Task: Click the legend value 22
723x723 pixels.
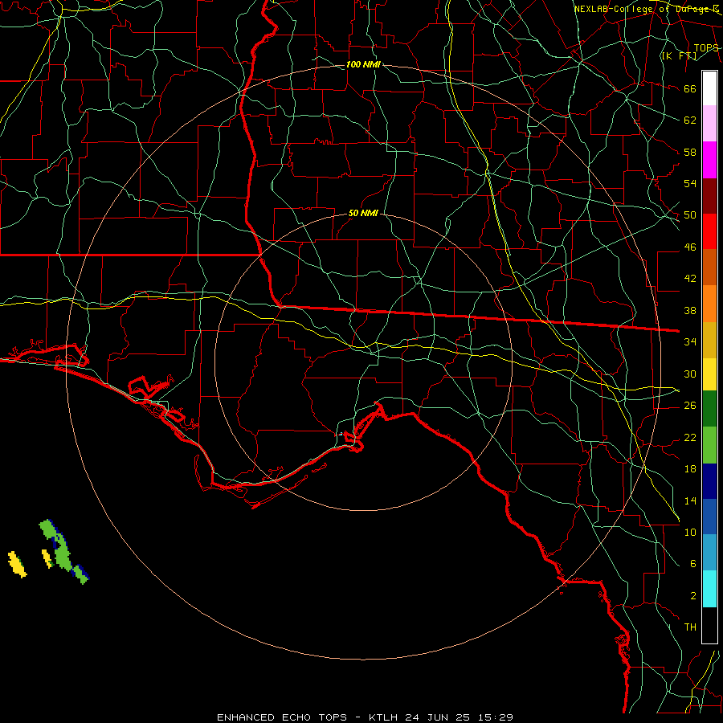Action: [x=690, y=437]
